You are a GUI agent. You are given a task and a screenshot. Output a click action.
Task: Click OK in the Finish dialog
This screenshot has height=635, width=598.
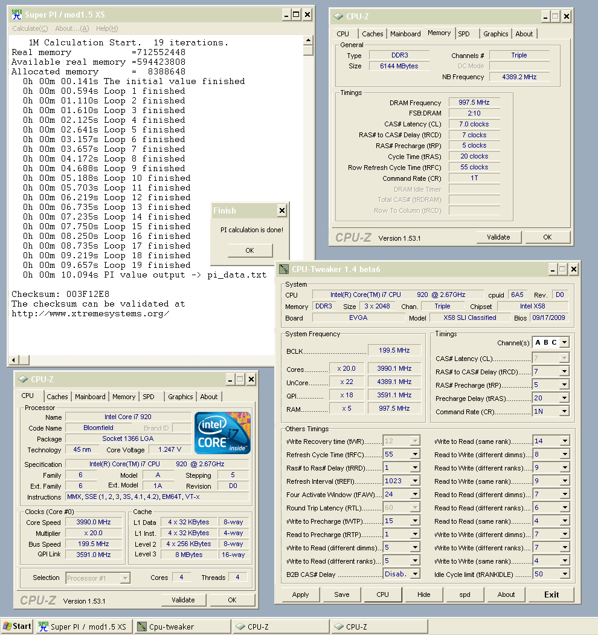tap(250, 250)
